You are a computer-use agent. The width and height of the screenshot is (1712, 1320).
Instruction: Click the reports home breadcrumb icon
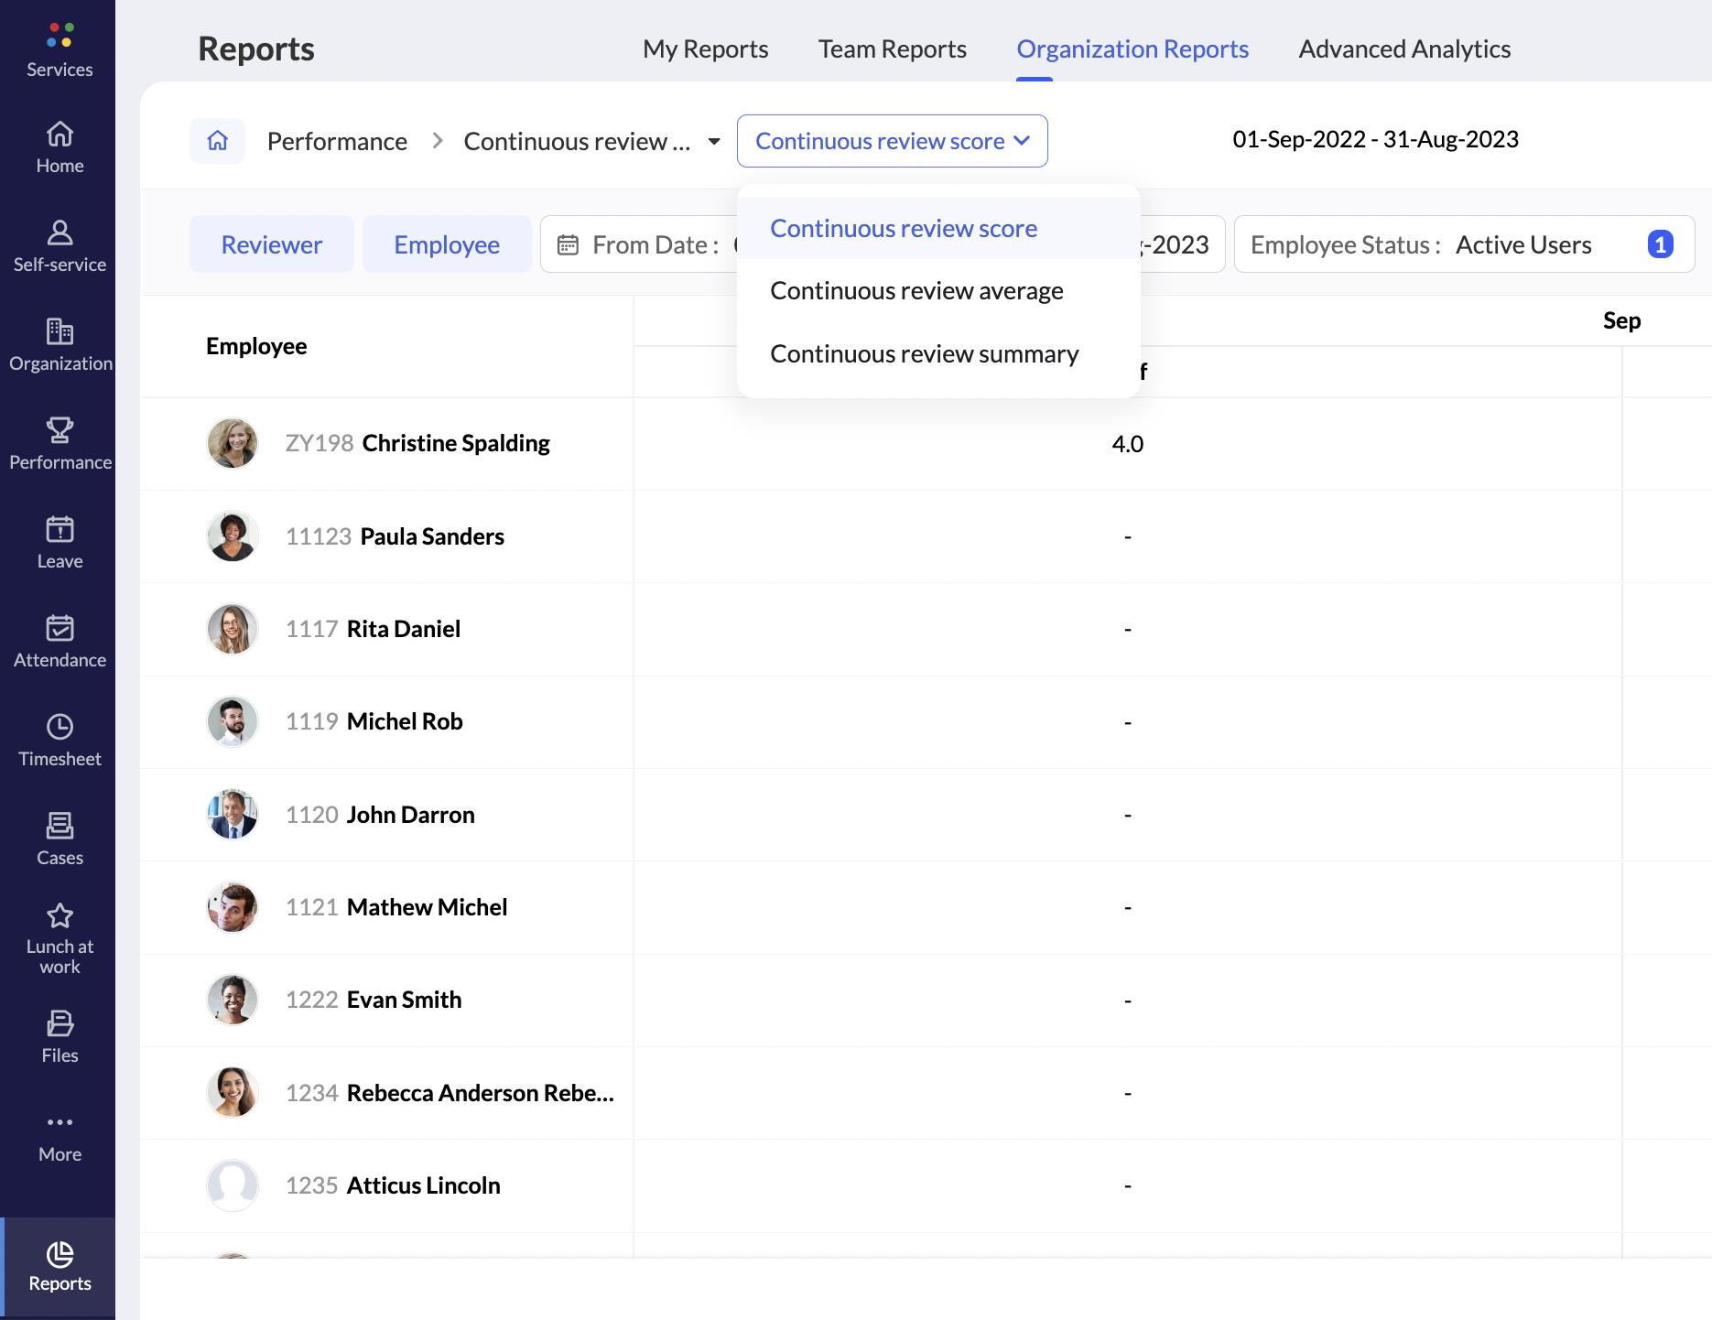pos(217,141)
